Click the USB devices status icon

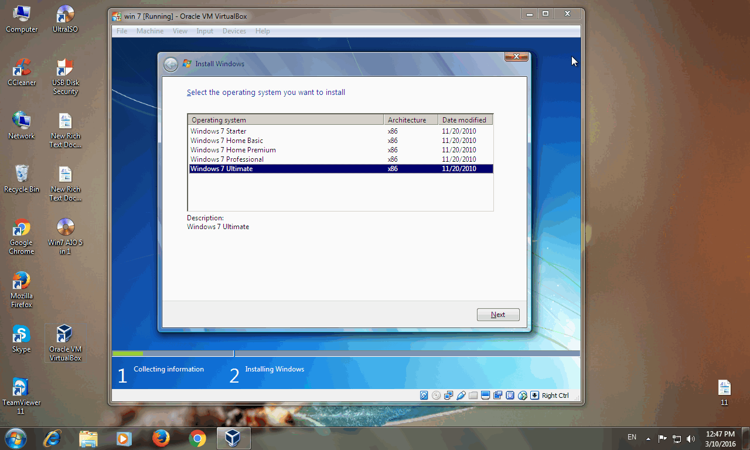click(461, 396)
